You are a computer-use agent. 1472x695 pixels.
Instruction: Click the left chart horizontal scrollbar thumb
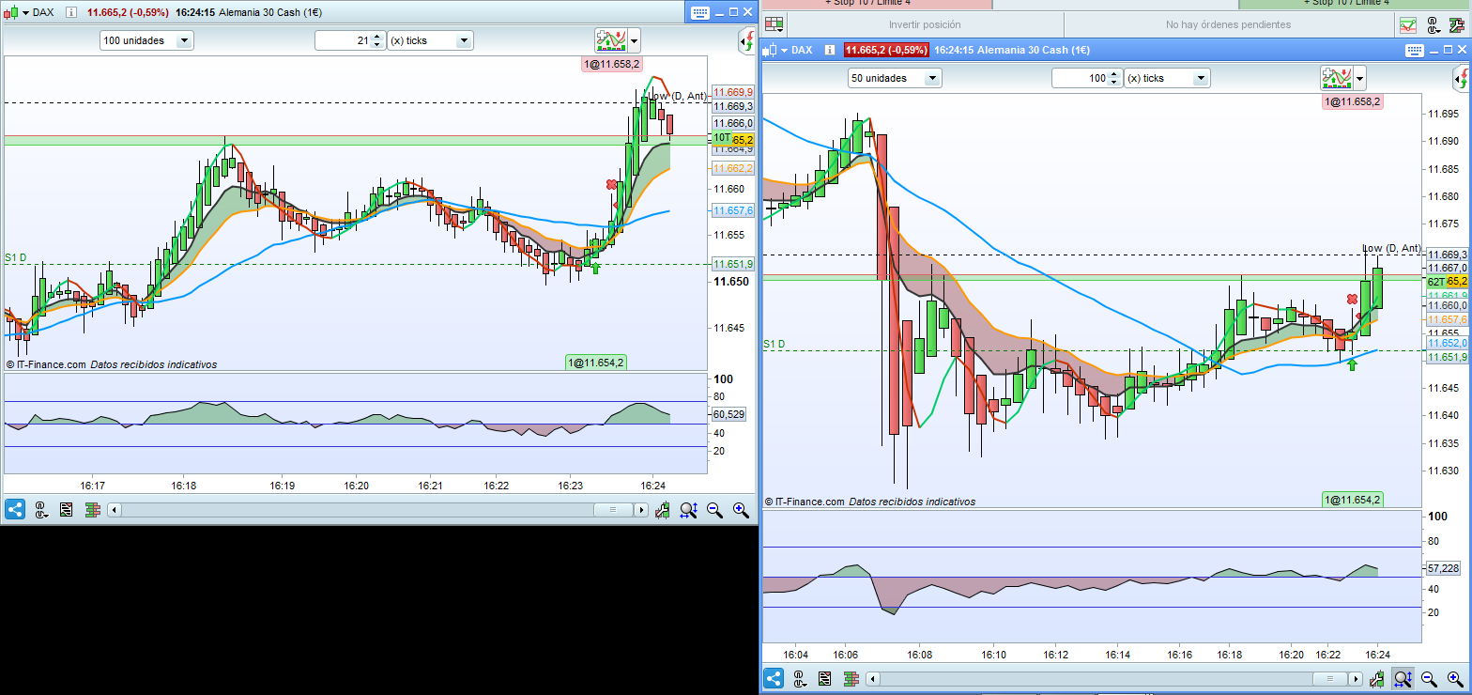click(613, 509)
